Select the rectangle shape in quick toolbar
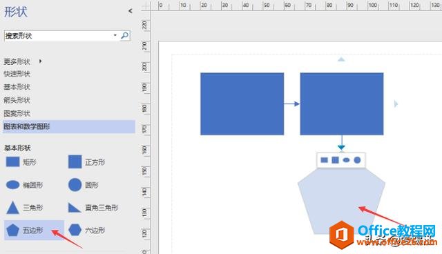442x254 pixels. coord(324,160)
